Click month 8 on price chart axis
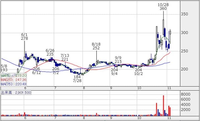 pyautogui.click(x=84, y=88)
